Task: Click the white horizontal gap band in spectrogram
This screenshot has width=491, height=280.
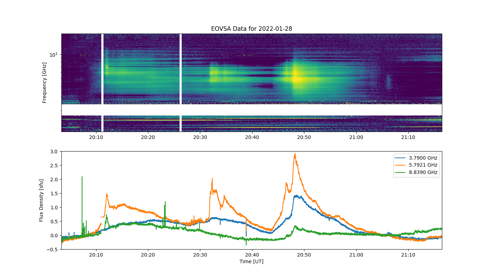Action: coord(251,110)
